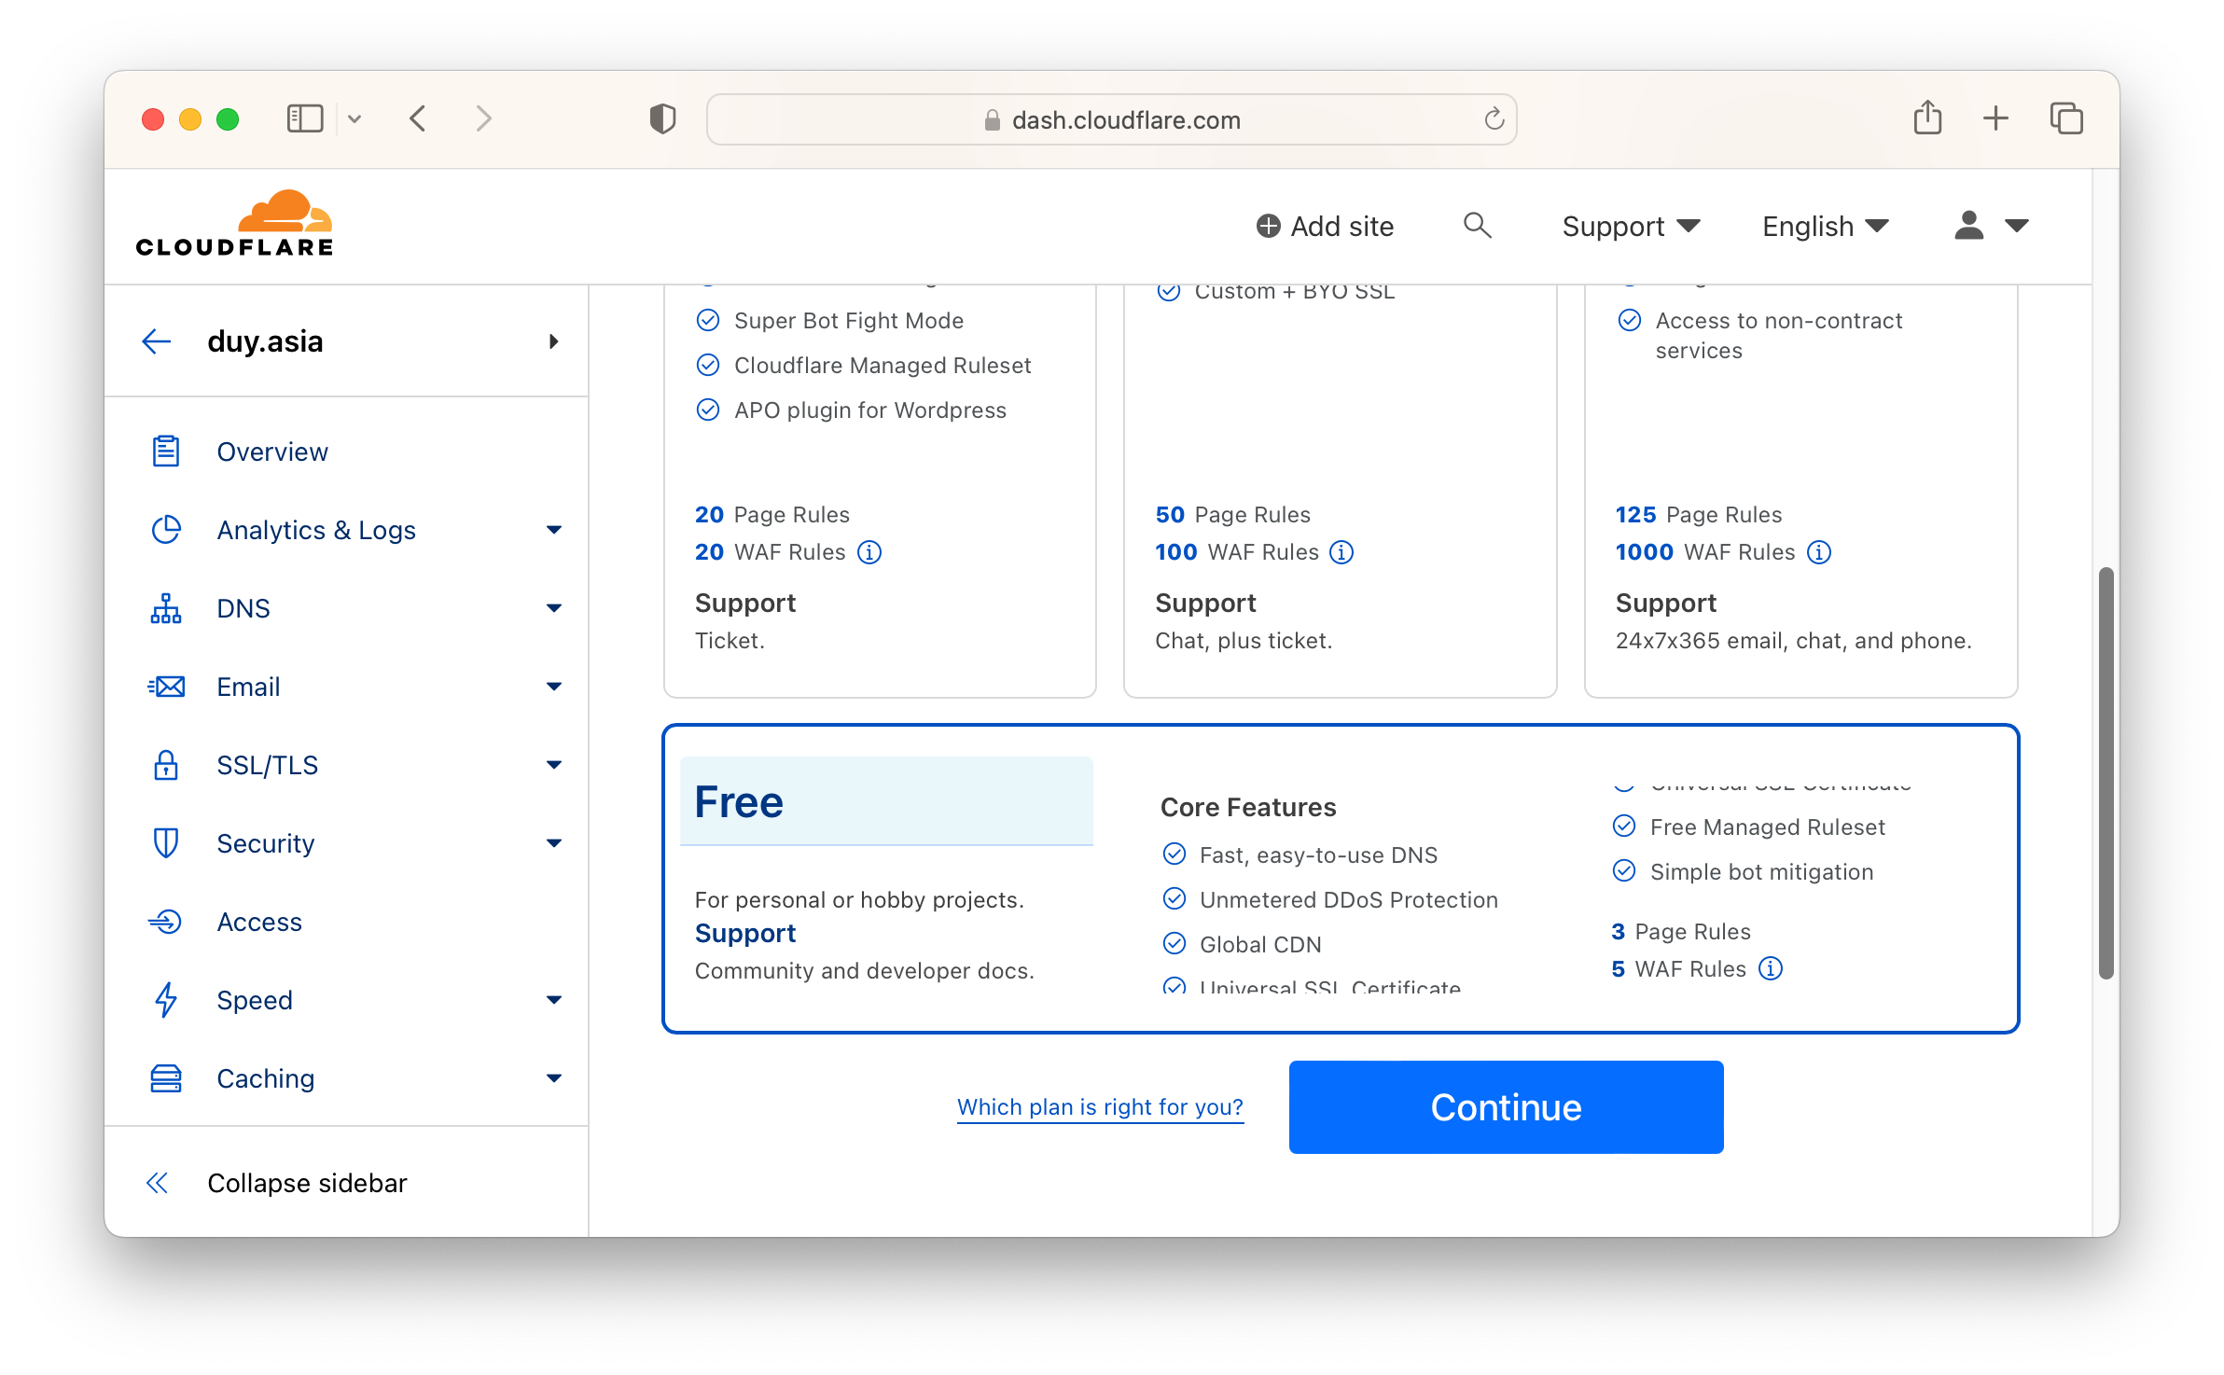Select the SSL/TLS padlock icon
Screen dimensions: 2224x1375
(x=165, y=764)
